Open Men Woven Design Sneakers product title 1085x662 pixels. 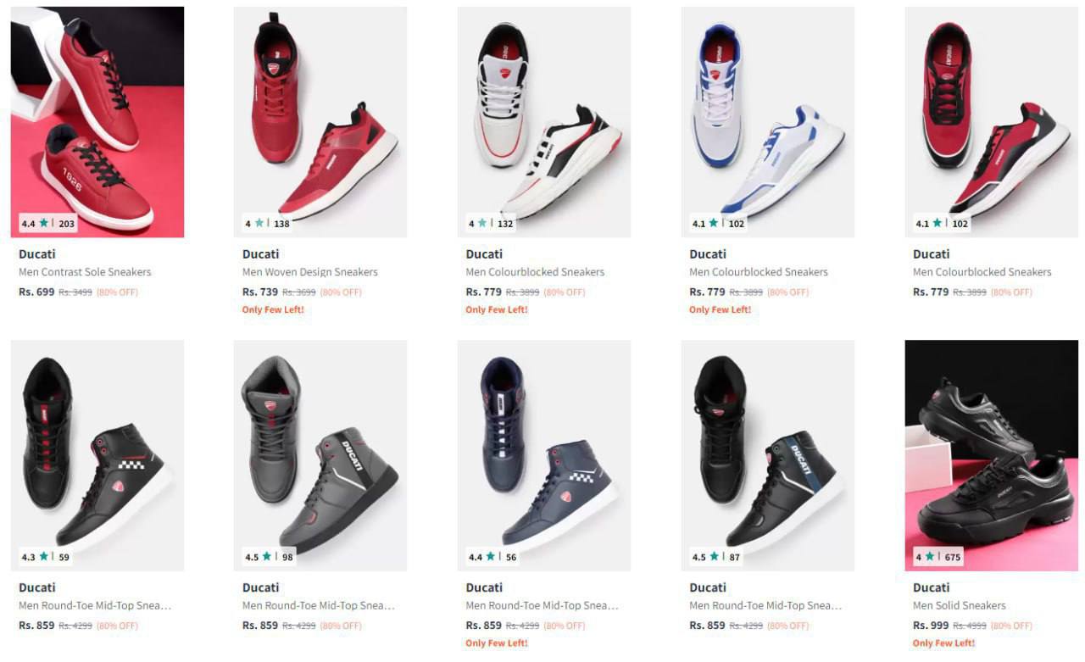click(x=310, y=272)
